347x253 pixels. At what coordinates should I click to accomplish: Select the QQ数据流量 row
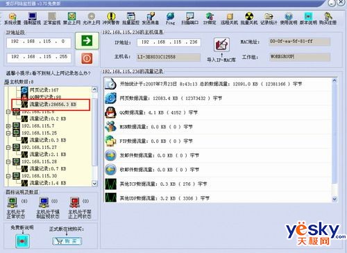[x=218, y=113]
